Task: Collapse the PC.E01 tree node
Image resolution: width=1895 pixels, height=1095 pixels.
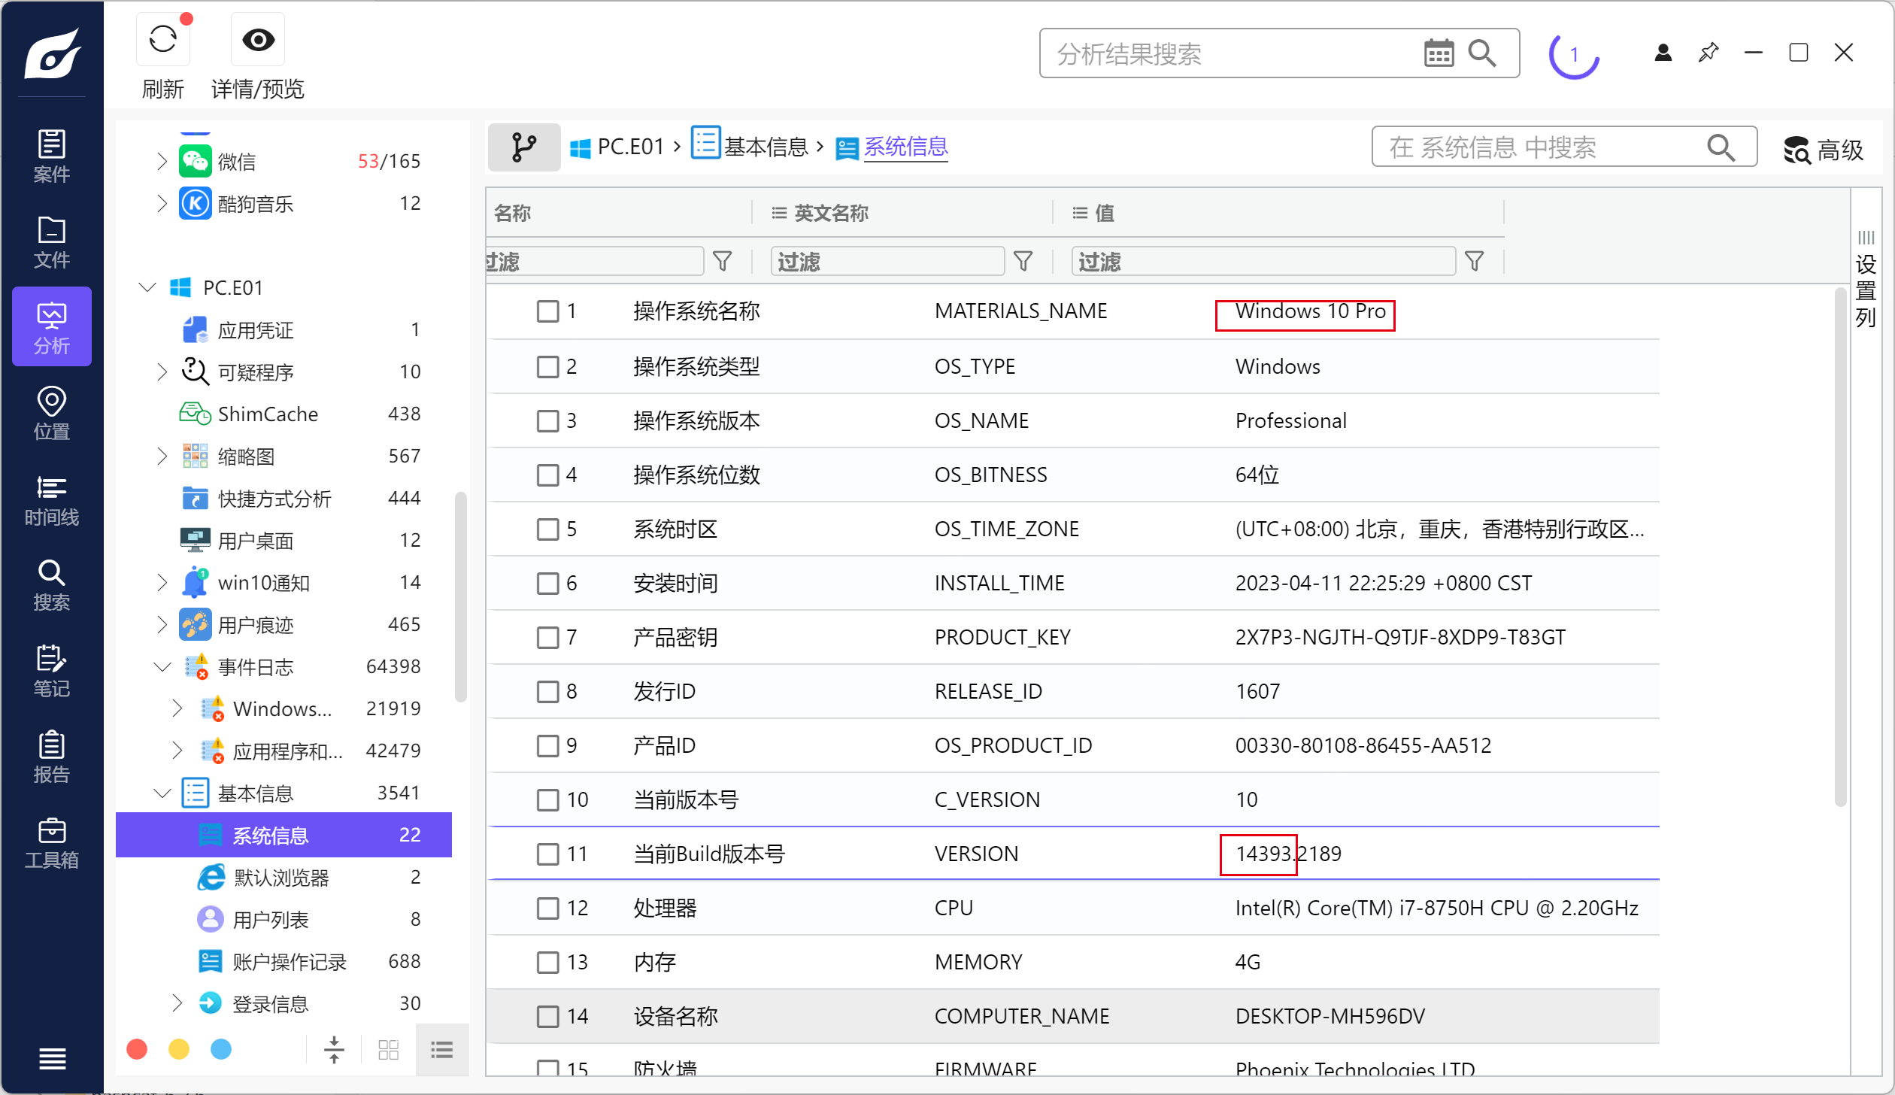Action: 147,287
